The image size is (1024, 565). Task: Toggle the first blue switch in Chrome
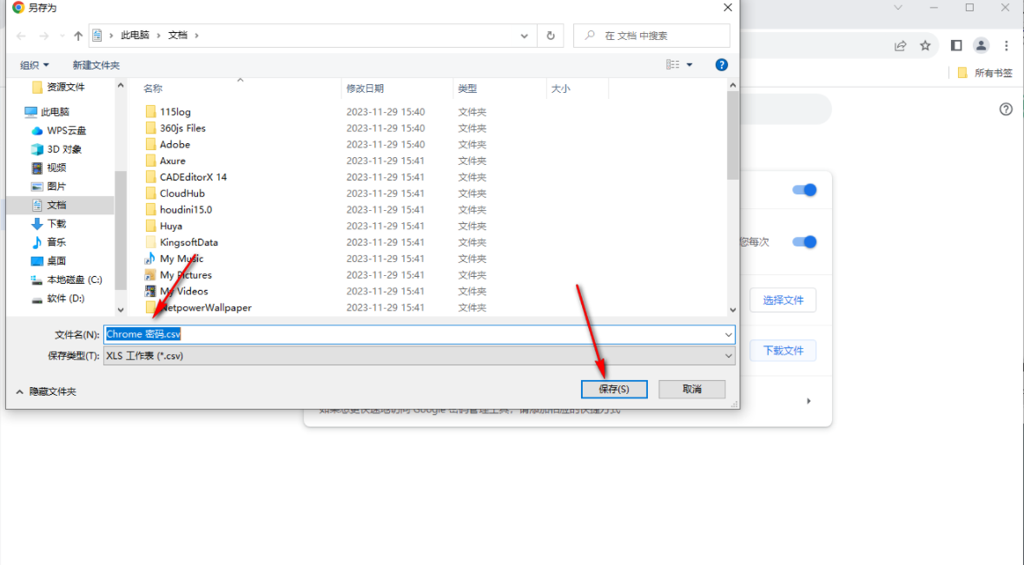[804, 190]
